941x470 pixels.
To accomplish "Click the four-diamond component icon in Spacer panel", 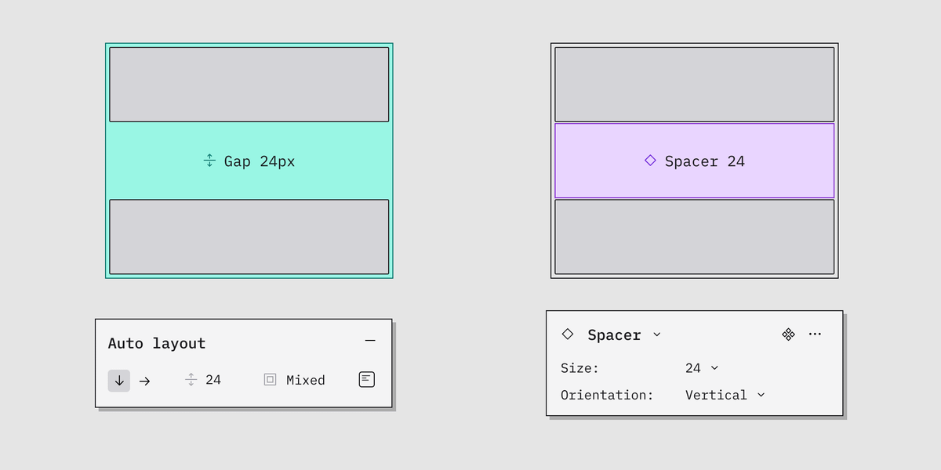I will pyautogui.click(x=788, y=334).
